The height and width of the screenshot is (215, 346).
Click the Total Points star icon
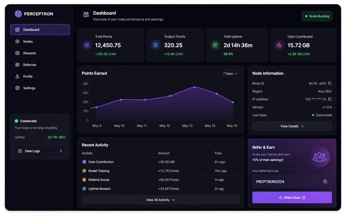(87, 45)
